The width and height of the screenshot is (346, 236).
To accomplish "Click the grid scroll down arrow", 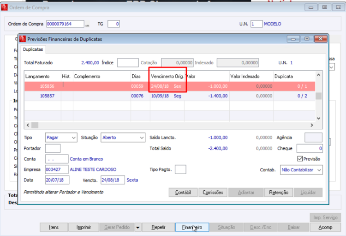I will click(318, 118).
